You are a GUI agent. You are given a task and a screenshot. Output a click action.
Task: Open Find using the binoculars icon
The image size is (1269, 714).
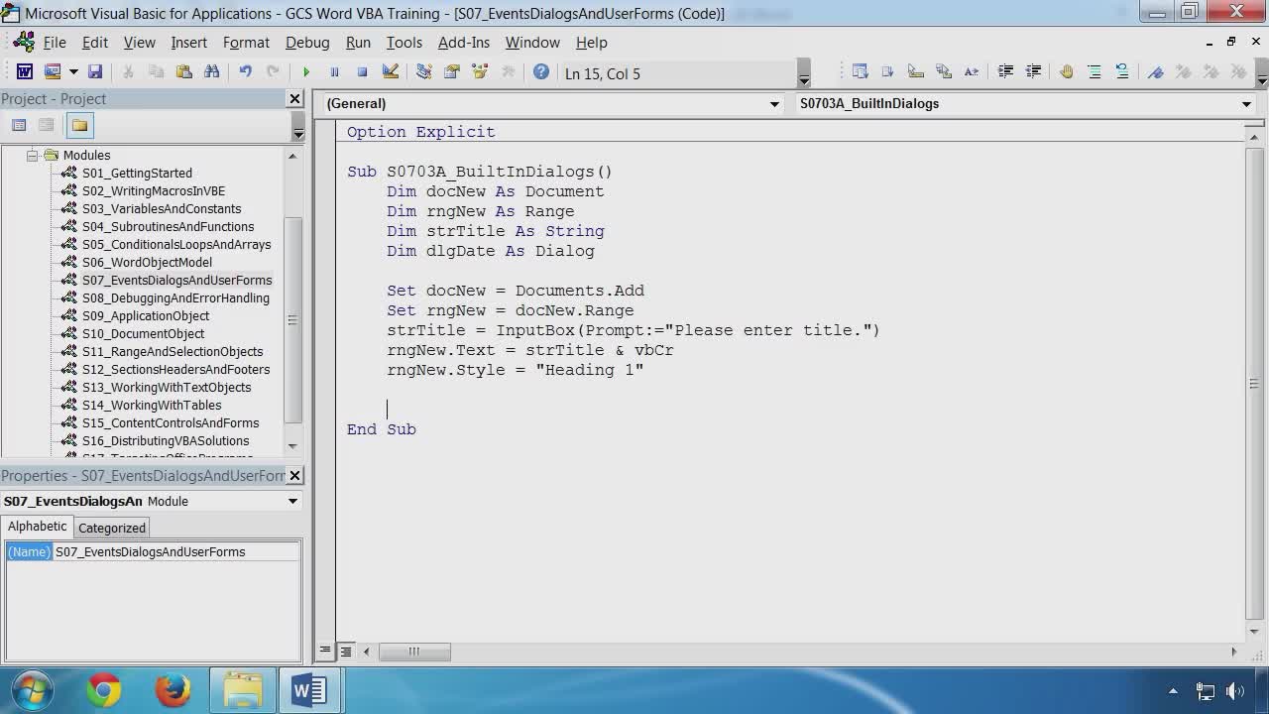211,71
